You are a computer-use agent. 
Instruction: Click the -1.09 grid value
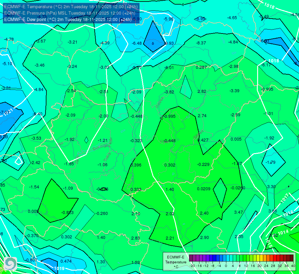(68, 188)
